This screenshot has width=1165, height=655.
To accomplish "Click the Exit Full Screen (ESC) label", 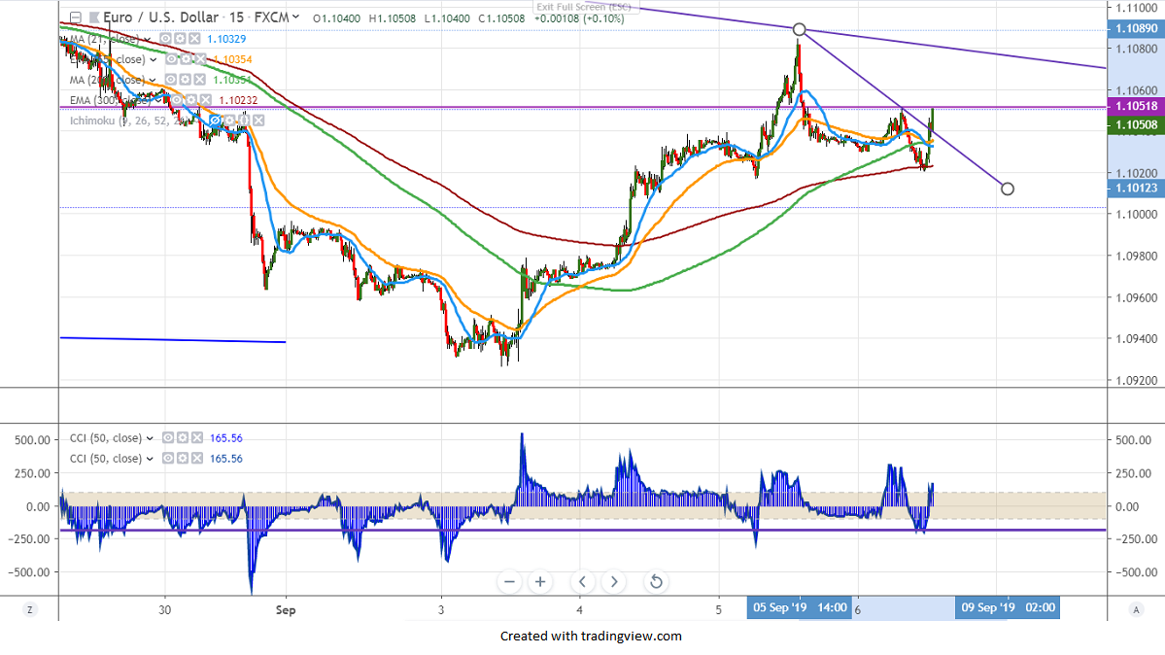I will point(584,7).
